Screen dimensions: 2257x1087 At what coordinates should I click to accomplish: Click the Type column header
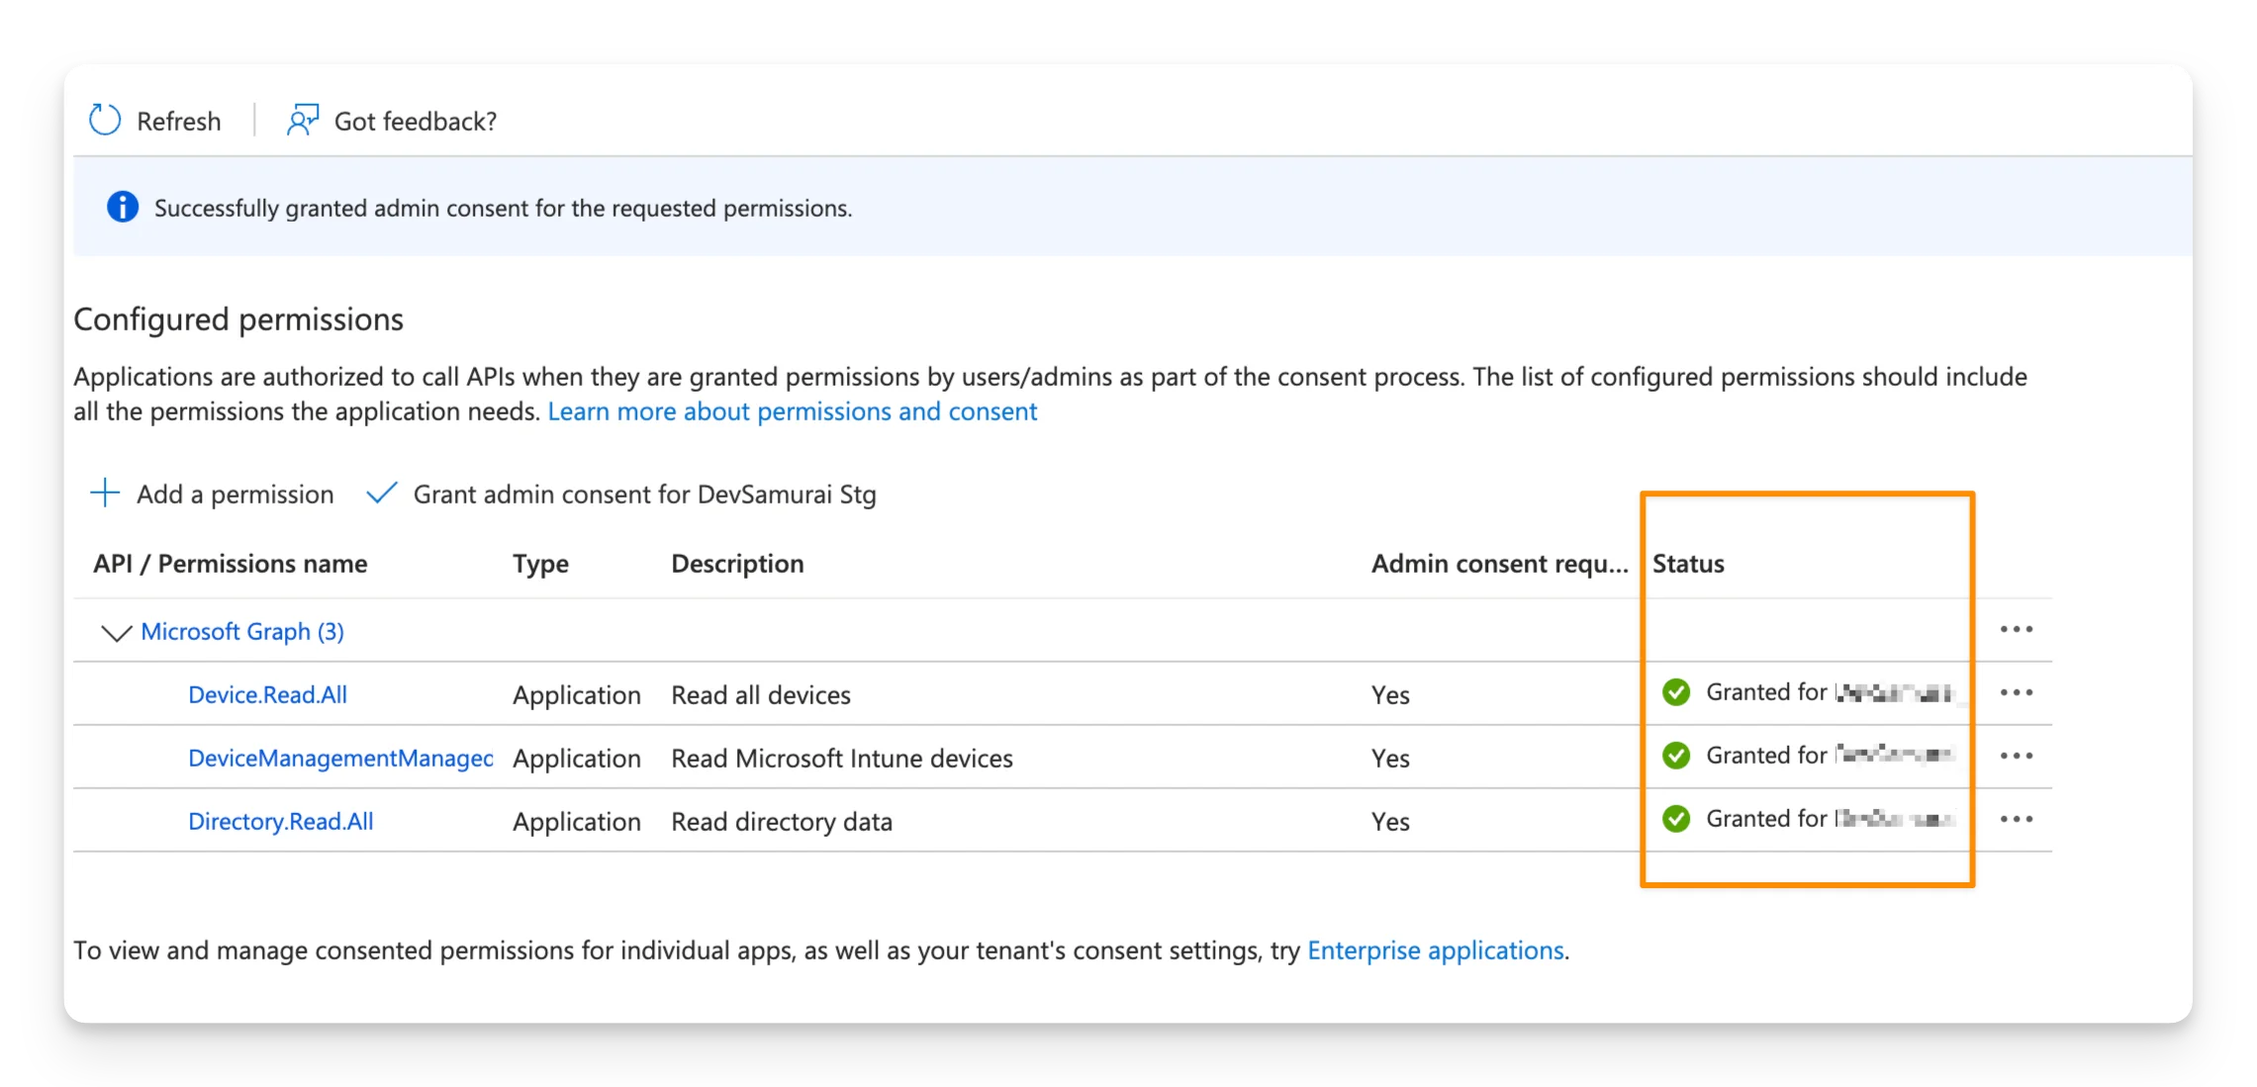pyautogui.click(x=540, y=564)
